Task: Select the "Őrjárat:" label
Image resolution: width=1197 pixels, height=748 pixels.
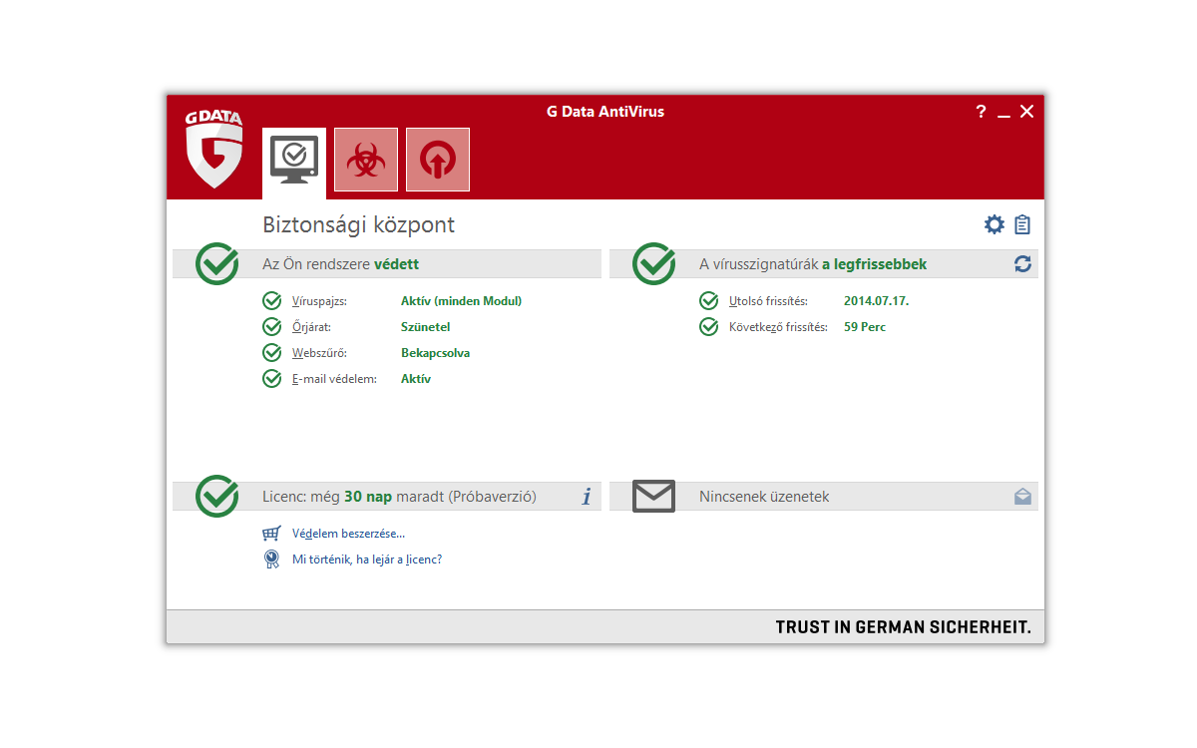Action: [x=311, y=327]
